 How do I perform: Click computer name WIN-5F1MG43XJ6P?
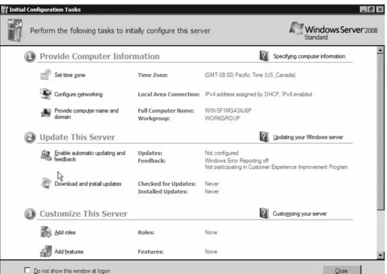click(228, 110)
